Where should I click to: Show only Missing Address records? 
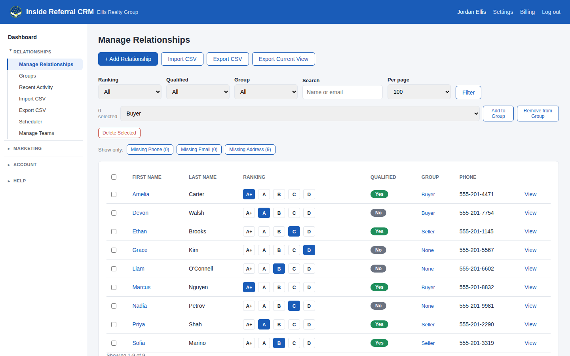[250, 150]
